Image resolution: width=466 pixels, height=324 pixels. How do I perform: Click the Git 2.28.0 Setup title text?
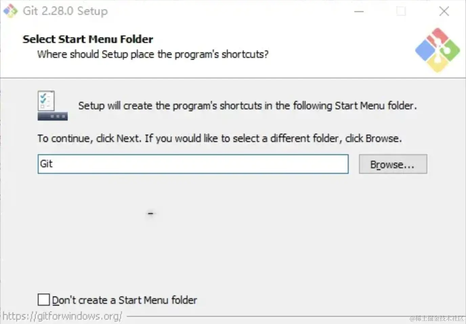point(65,11)
